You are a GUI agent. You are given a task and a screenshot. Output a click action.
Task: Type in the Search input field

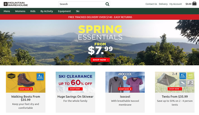(x=81, y=4)
